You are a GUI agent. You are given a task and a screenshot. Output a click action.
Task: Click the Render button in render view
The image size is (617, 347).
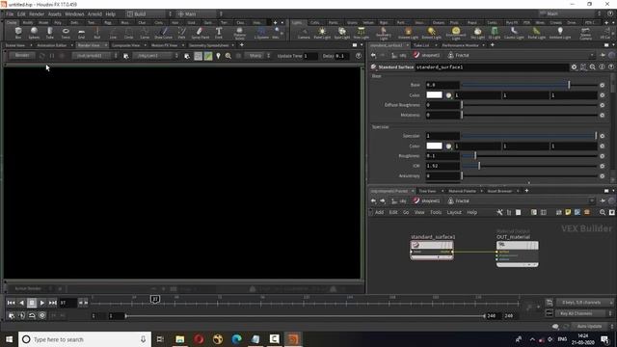tap(21, 56)
